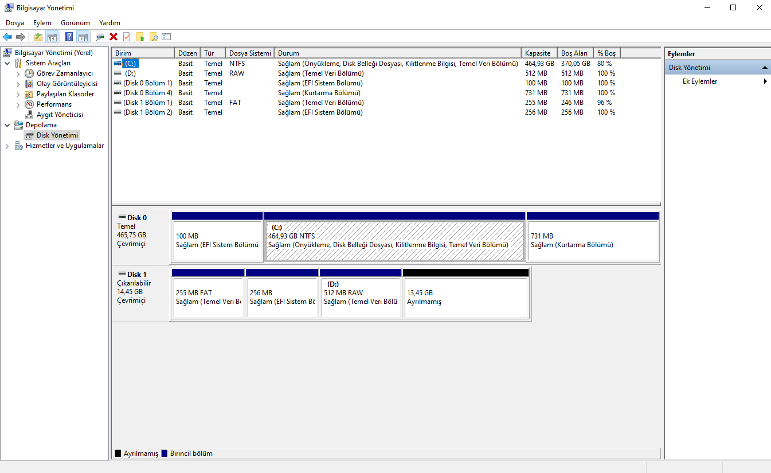Select the 512 MB RAW (D:) partition block

361,293
